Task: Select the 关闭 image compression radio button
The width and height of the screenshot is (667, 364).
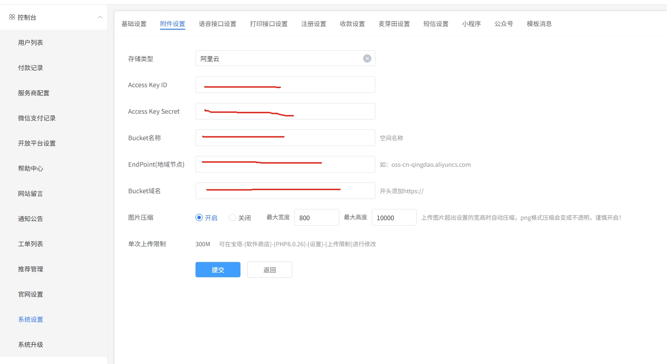Action: tap(232, 218)
